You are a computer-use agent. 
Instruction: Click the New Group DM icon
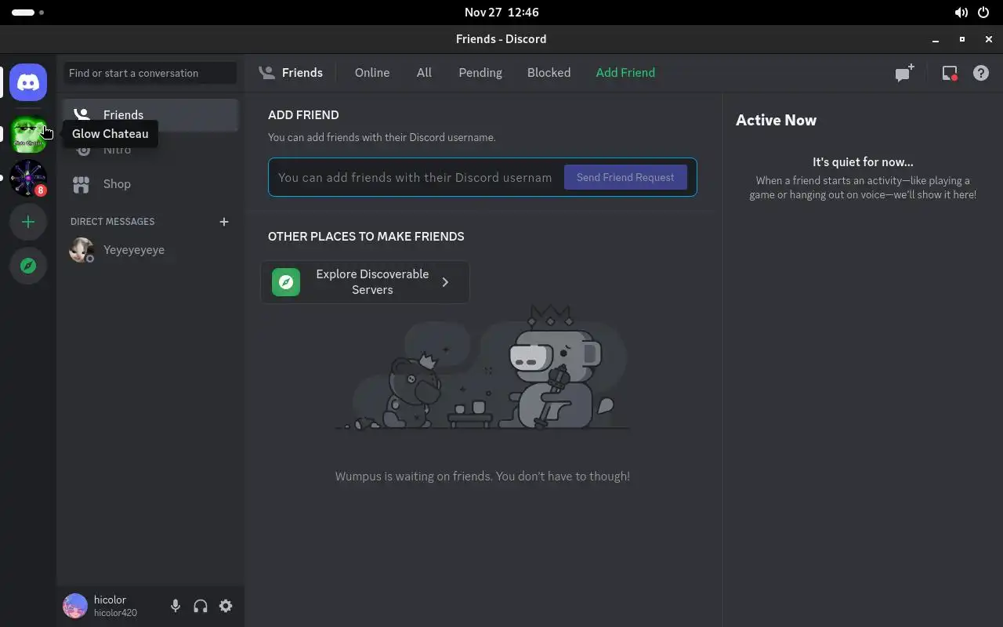905,73
